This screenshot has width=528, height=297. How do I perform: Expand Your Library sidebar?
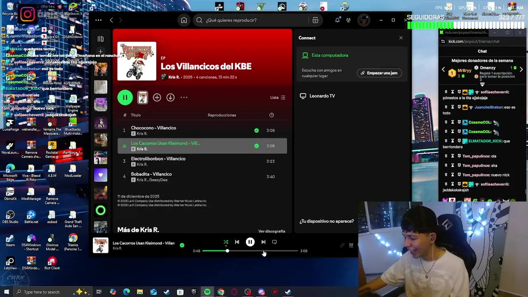100,39
